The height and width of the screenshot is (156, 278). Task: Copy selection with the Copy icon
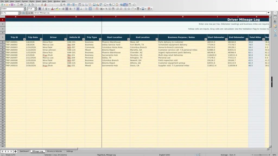coord(33,5)
